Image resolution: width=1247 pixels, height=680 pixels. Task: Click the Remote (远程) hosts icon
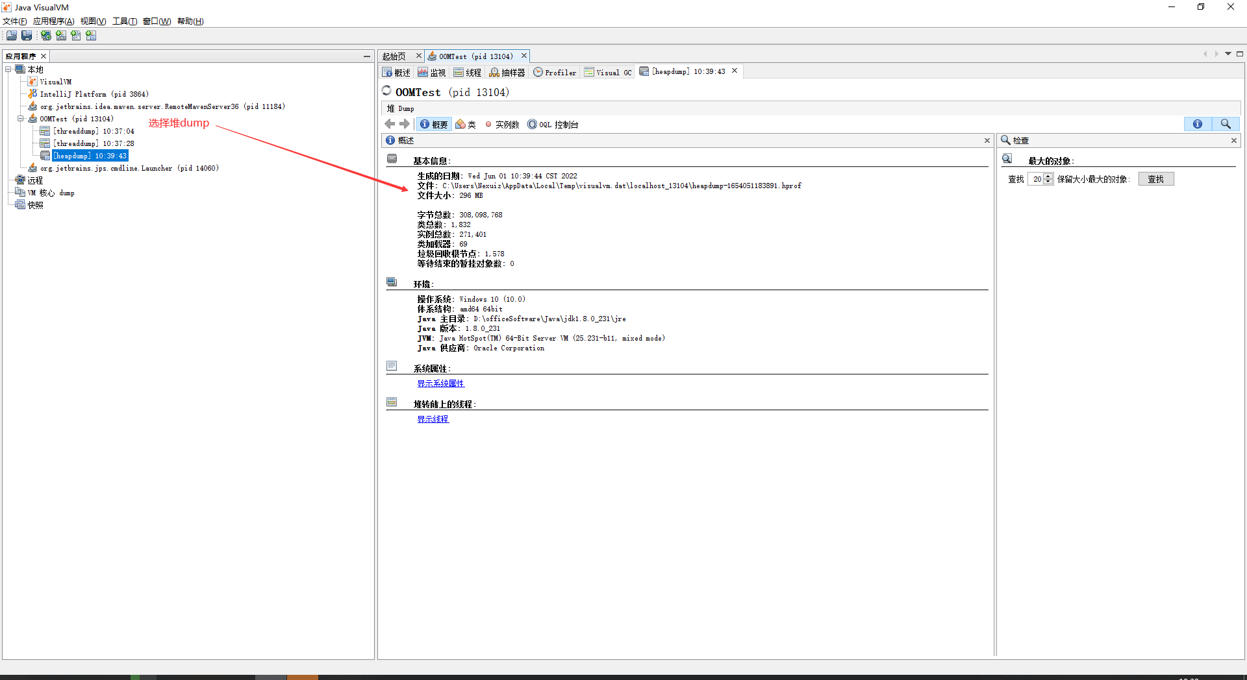pyautogui.click(x=20, y=180)
